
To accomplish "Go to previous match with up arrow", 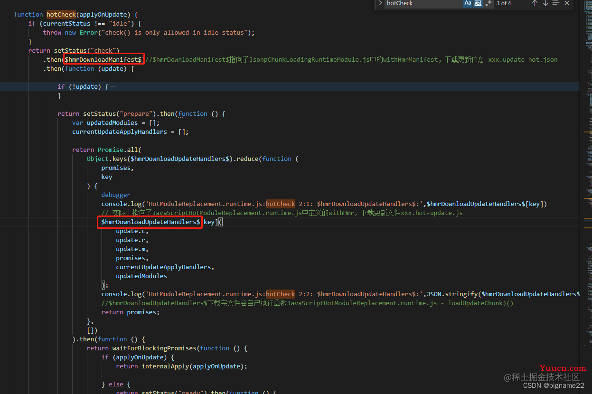I will [x=535, y=3].
